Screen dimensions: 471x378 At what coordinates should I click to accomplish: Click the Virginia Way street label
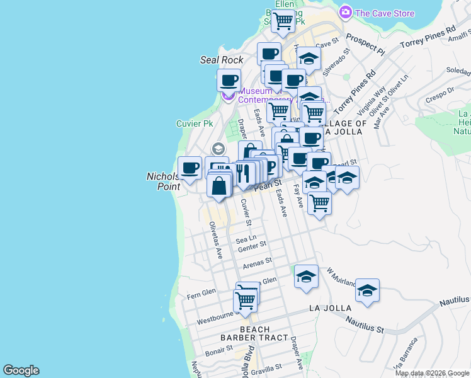[372, 101]
